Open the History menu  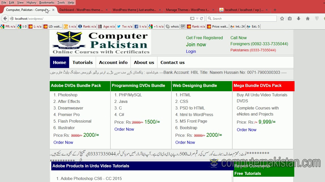tap(31, 3)
